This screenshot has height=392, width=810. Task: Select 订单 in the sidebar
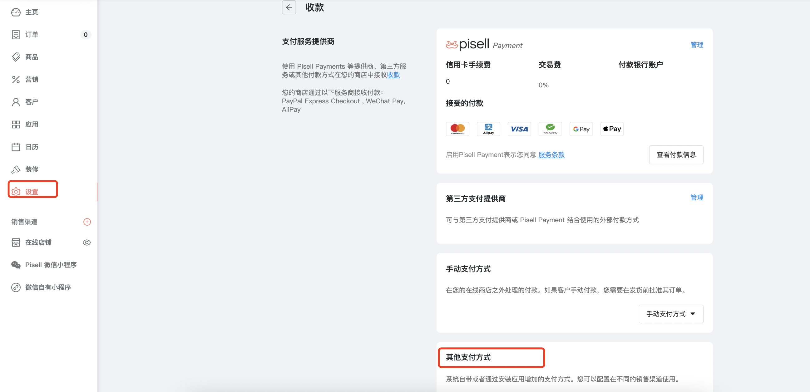click(x=32, y=35)
